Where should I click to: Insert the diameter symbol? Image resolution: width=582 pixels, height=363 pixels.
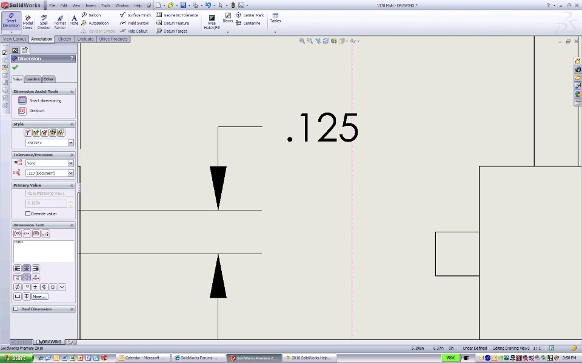pos(17,287)
